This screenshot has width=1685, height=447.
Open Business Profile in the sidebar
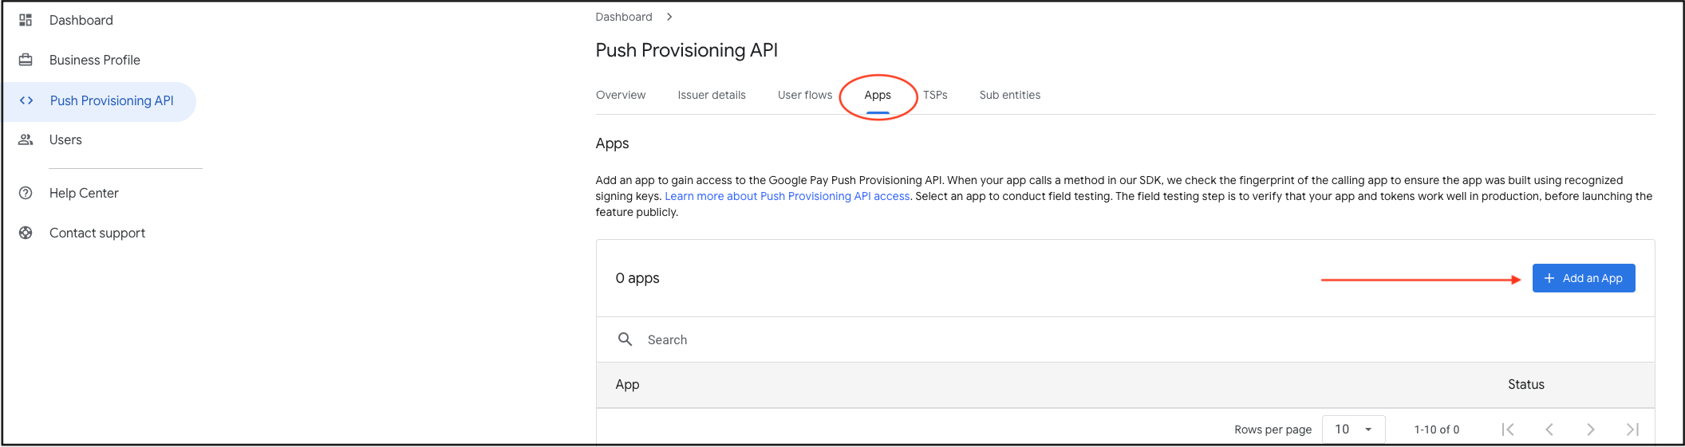coord(94,60)
